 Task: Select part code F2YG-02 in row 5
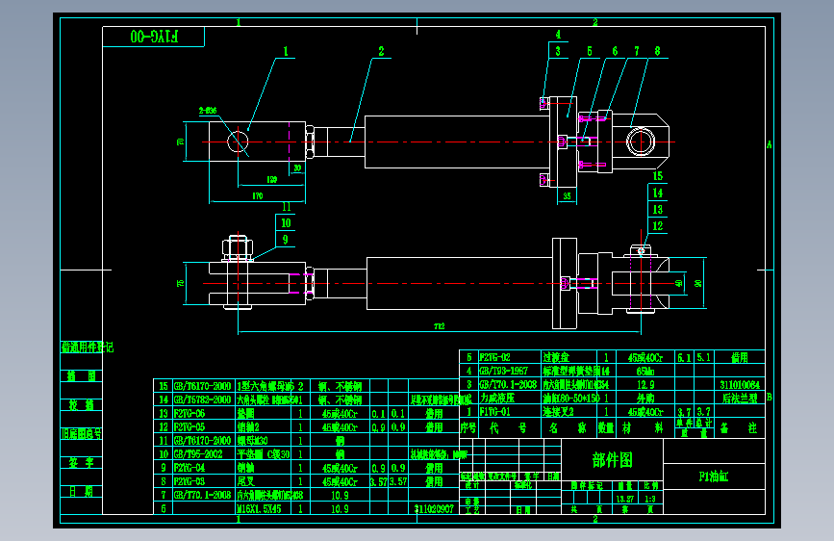[494, 357]
